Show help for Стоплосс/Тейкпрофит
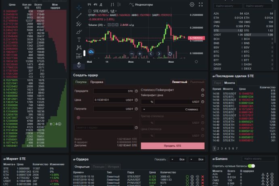This screenshot has height=186, width=279. coord(203,90)
